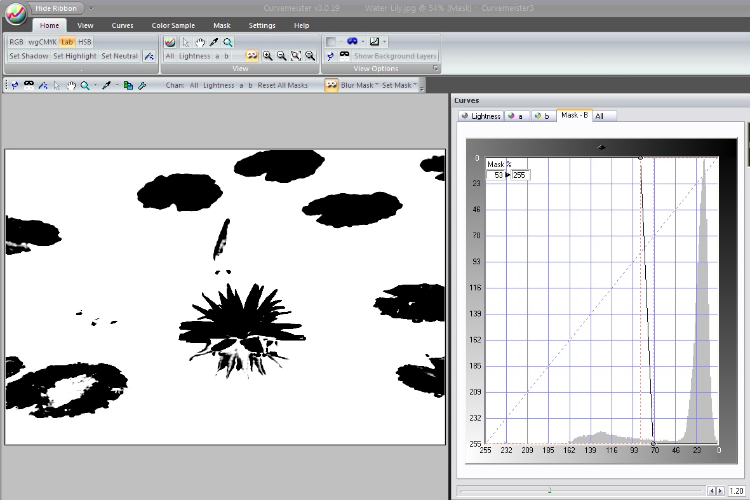Select the arrow pointer tool in ribbon
The image size is (750, 500).
(x=185, y=42)
